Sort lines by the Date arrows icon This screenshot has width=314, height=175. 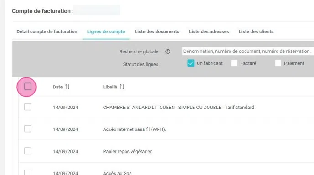point(67,87)
